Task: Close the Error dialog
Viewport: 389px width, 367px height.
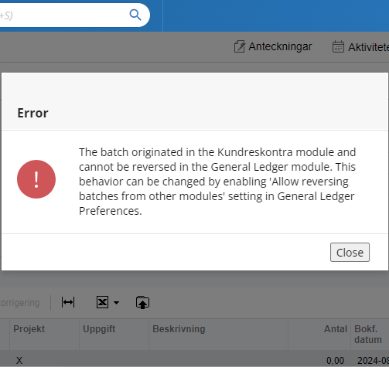Action: pos(350,253)
